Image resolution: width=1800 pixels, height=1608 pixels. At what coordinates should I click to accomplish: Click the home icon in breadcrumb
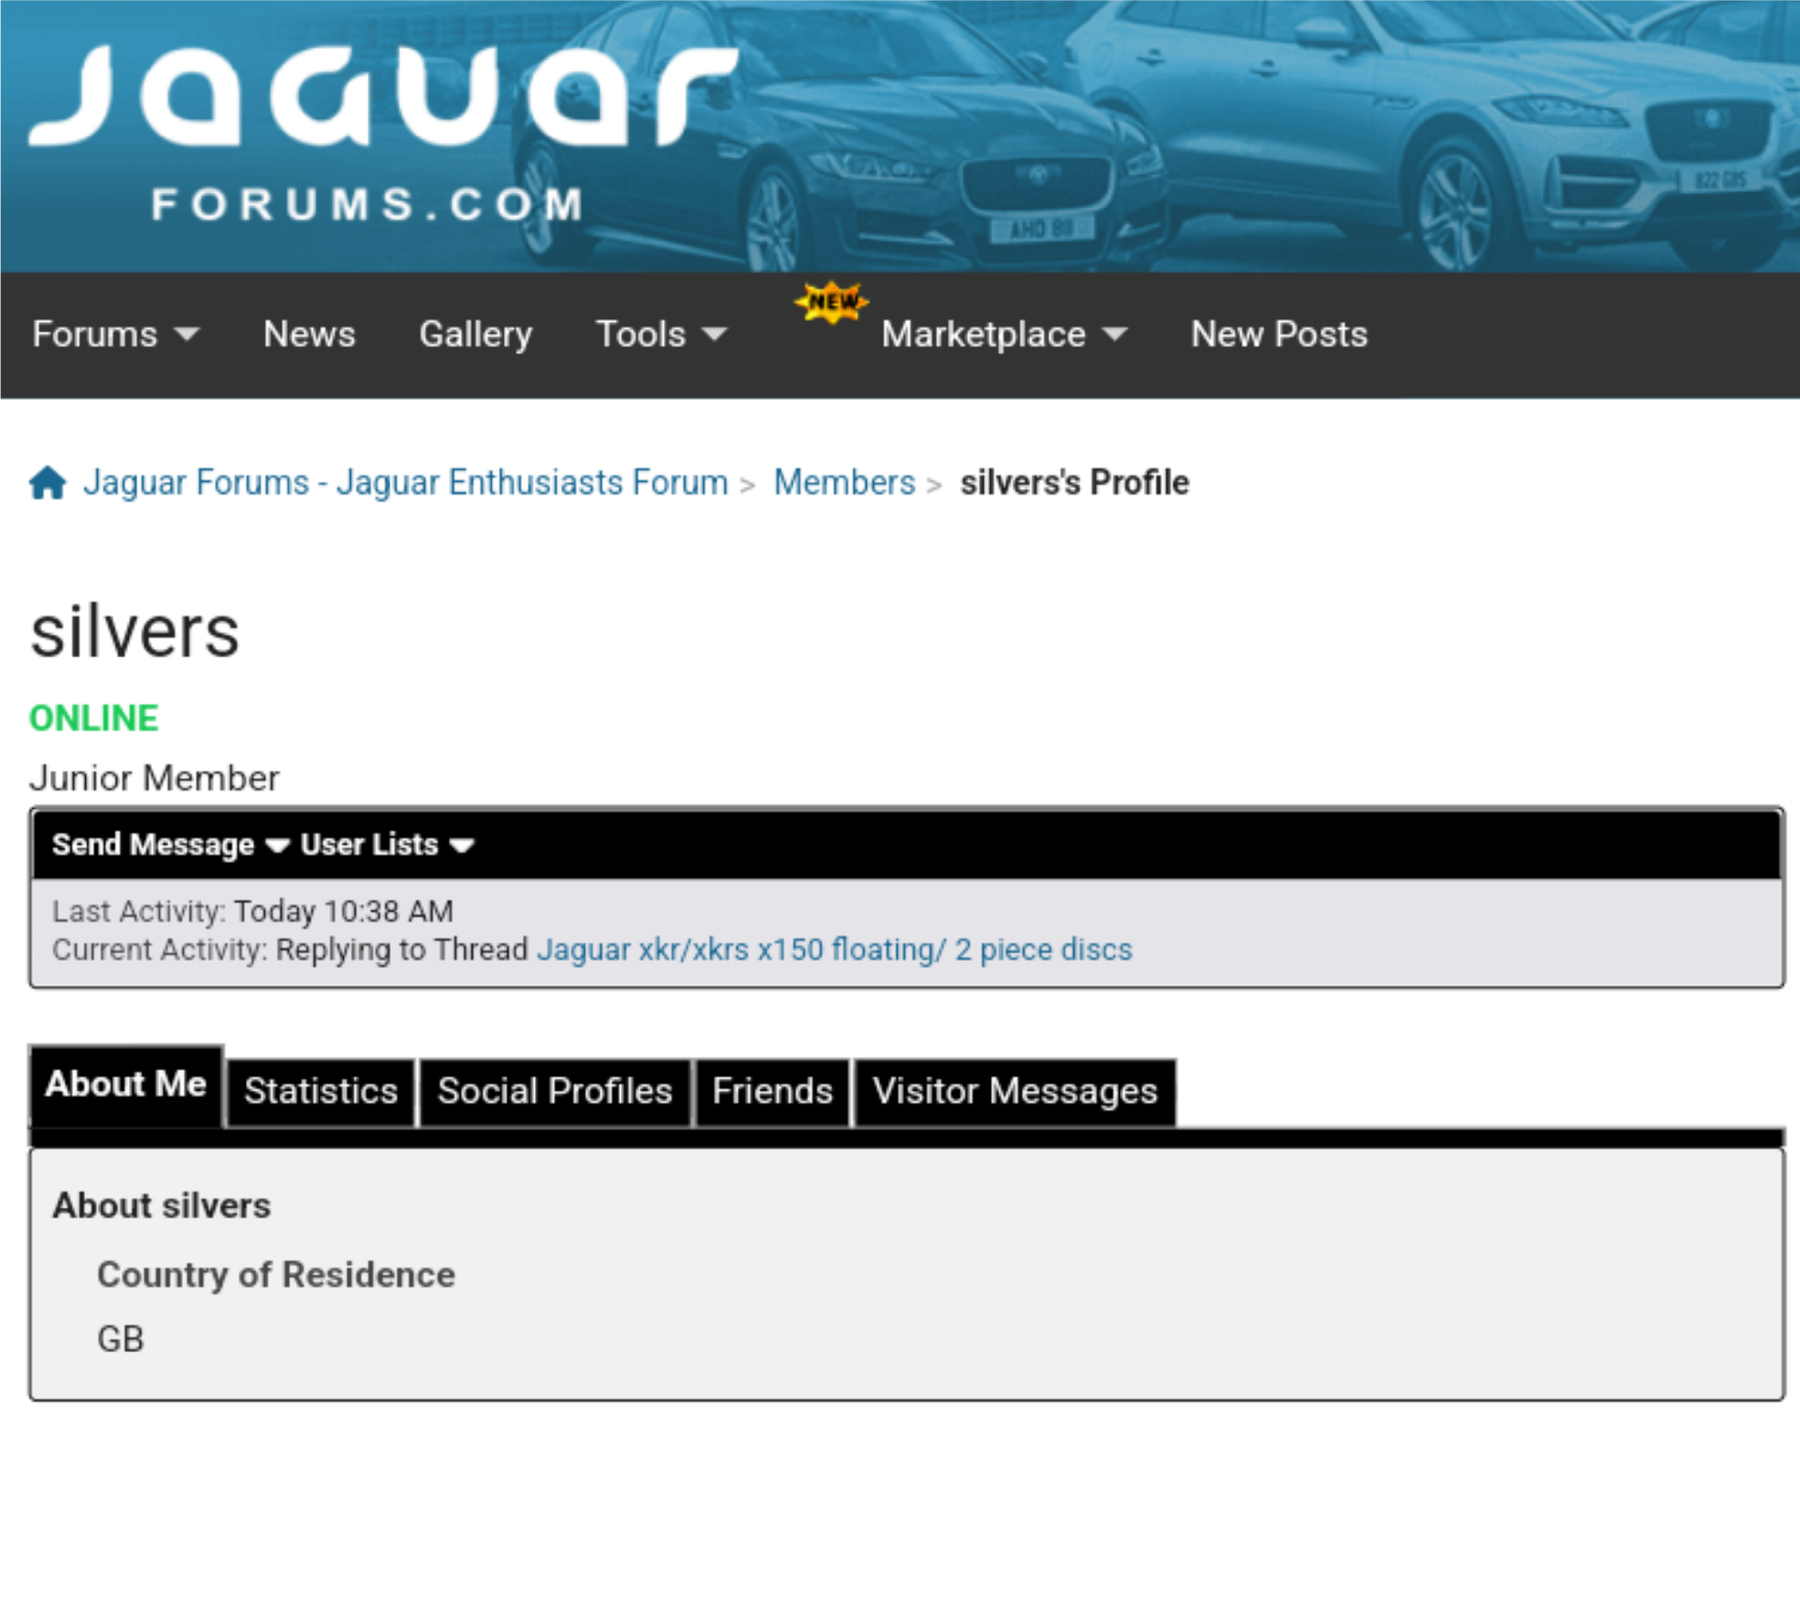click(x=48, y=482)
